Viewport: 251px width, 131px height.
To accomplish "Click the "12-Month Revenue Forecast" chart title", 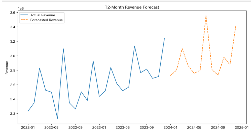I will (x=132, y=7).
